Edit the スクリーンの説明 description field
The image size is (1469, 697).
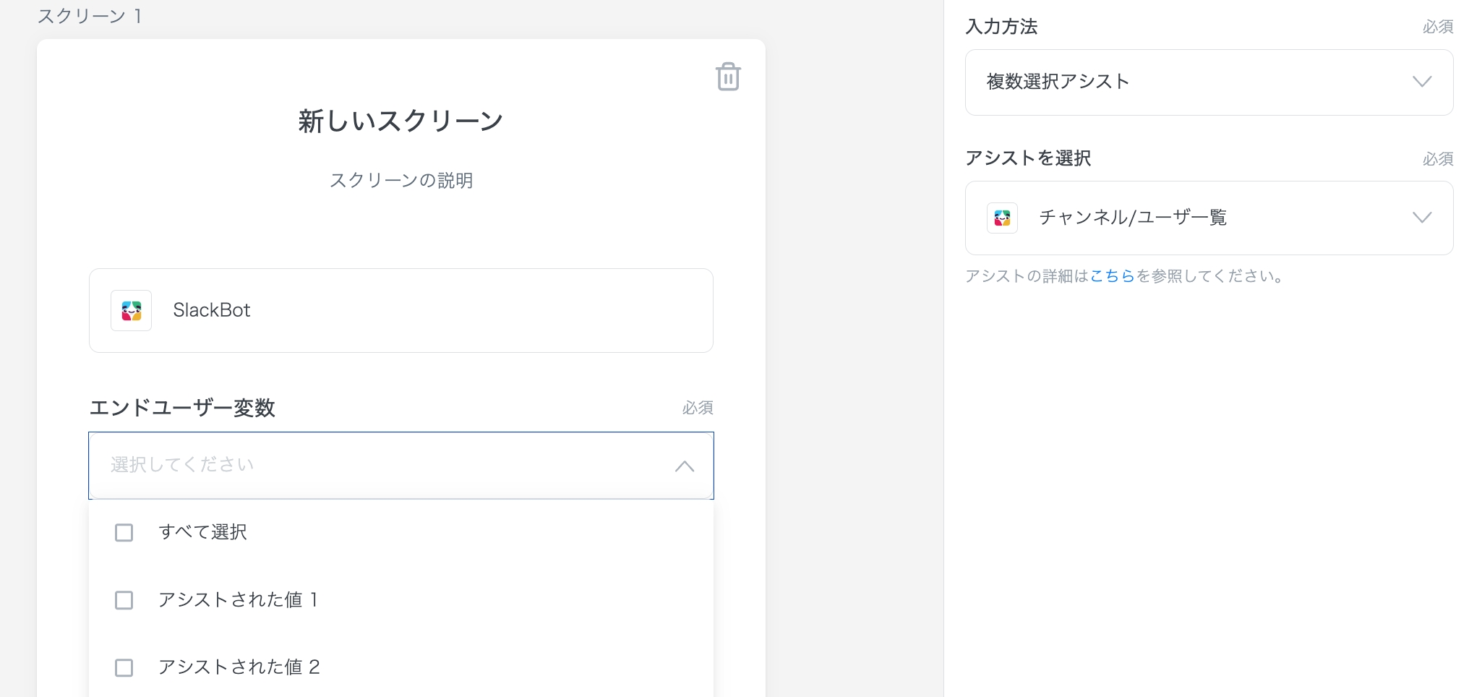click(401, 181)
